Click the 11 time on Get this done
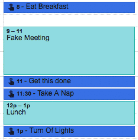The width and height of the screenshot is (138, 140). [19, 81]
